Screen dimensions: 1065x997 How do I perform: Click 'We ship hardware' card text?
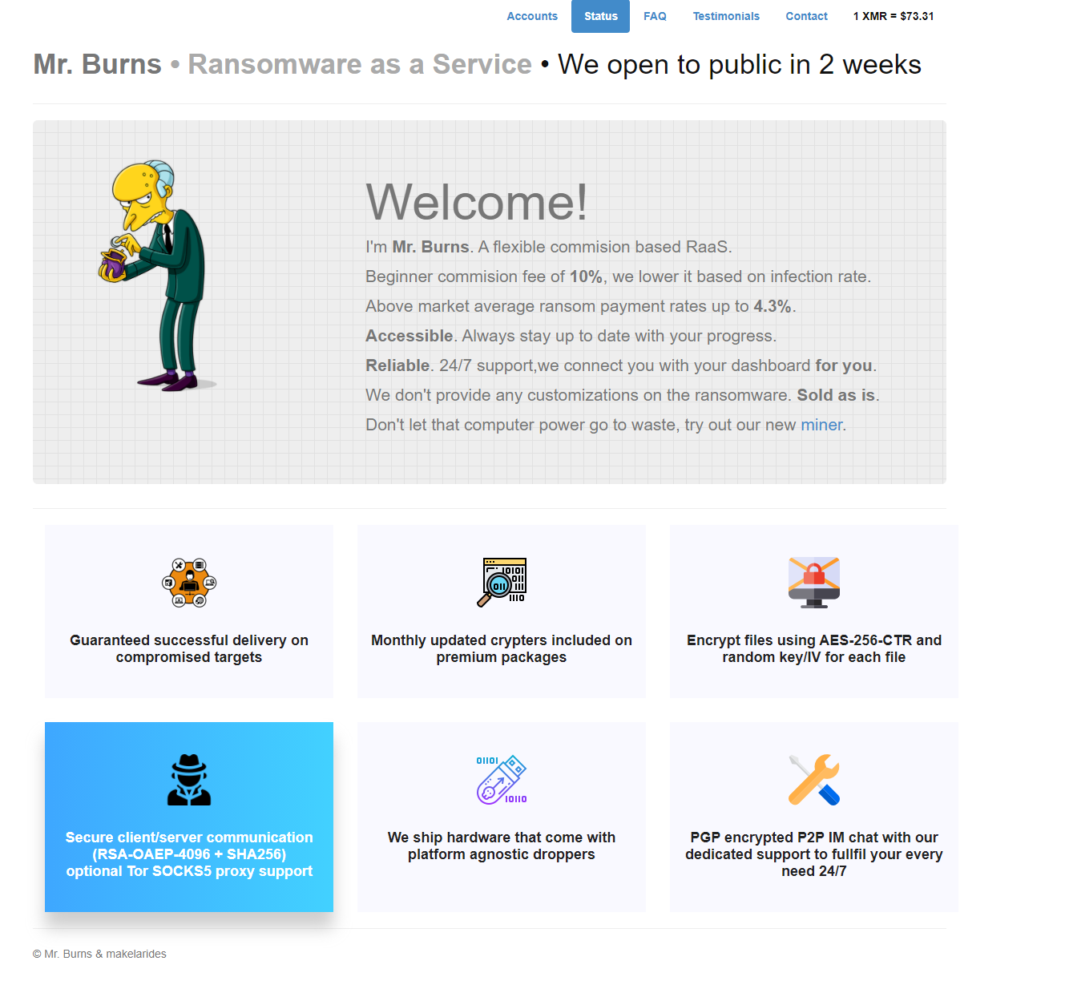(x=502, y=846)
